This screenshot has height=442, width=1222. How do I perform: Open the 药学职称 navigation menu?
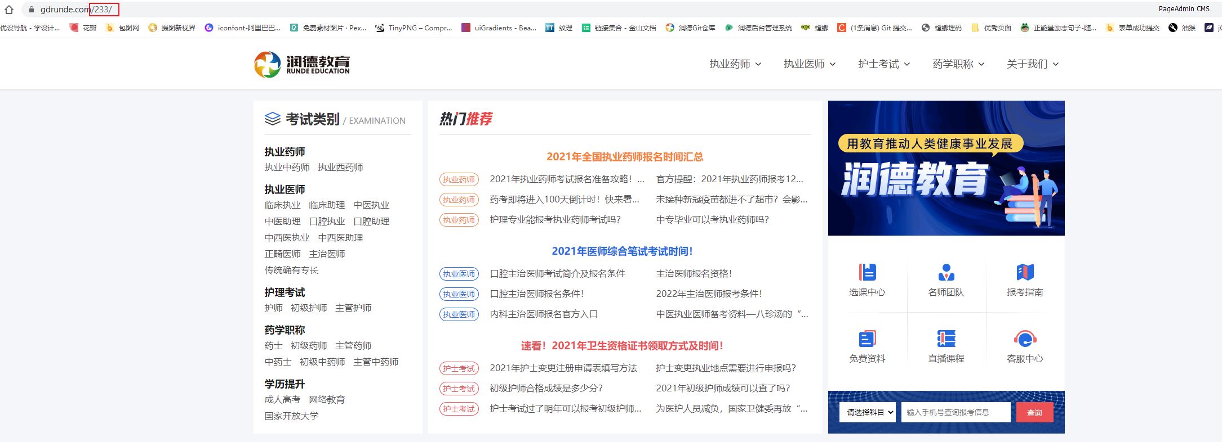pos(958,64)
